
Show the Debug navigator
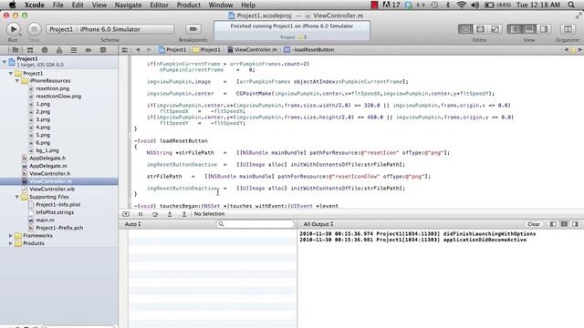click(74, 50)
